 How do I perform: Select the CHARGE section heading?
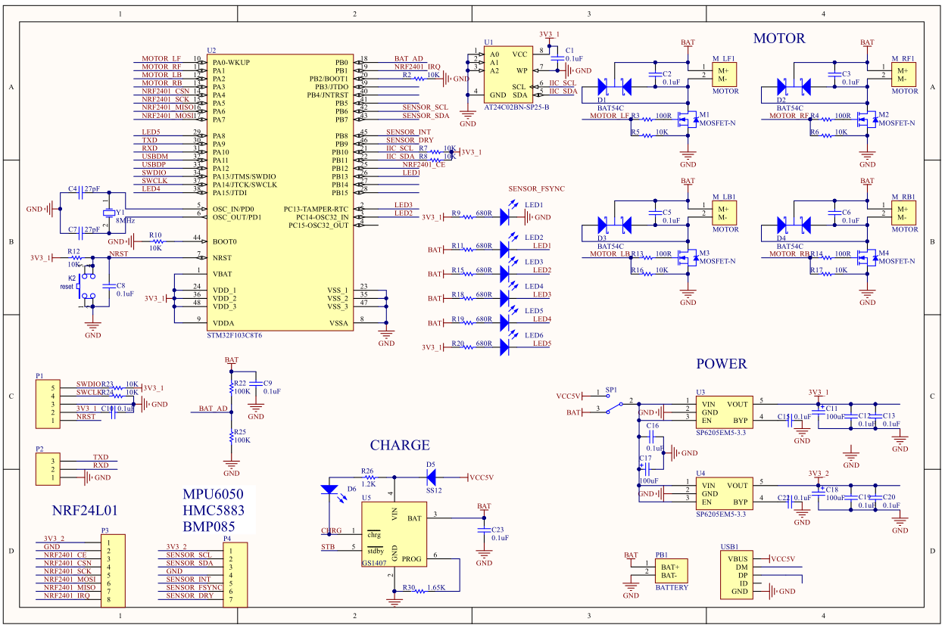400,445
